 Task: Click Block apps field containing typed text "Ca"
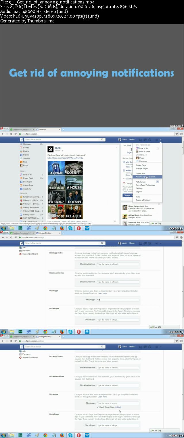coord(118,300)
